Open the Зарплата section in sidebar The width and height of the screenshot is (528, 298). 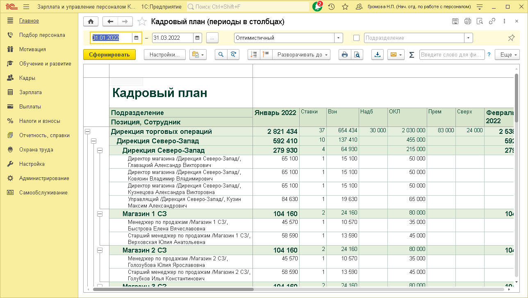30,92
